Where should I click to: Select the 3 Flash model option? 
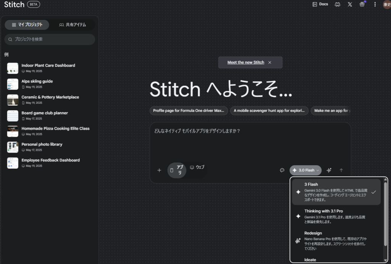coord(336,192)
